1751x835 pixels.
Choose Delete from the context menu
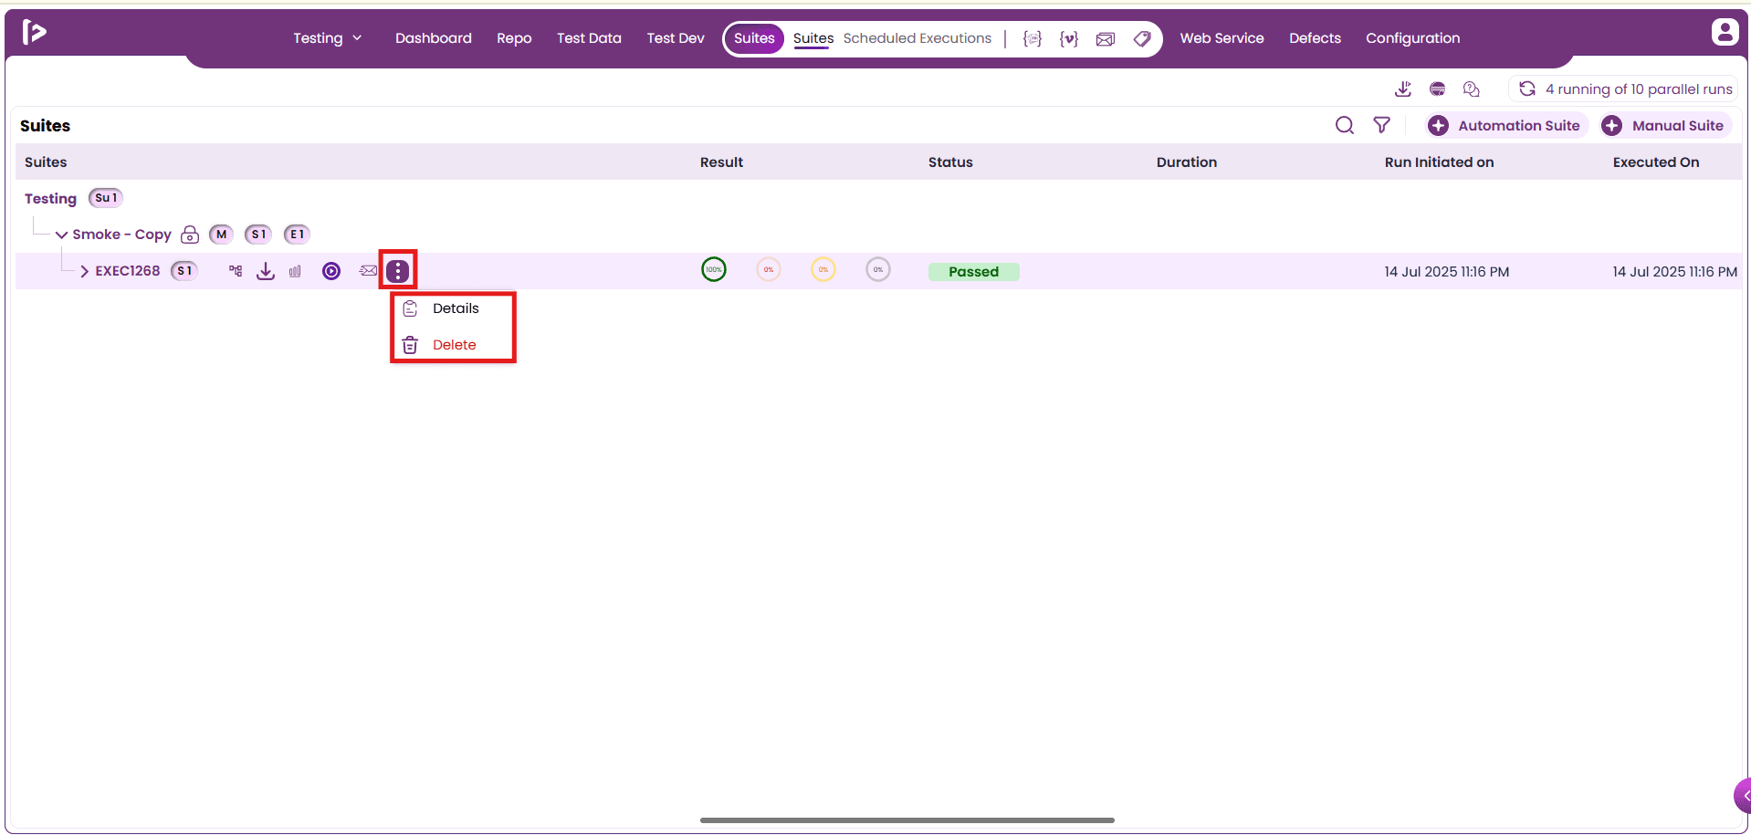454,345
